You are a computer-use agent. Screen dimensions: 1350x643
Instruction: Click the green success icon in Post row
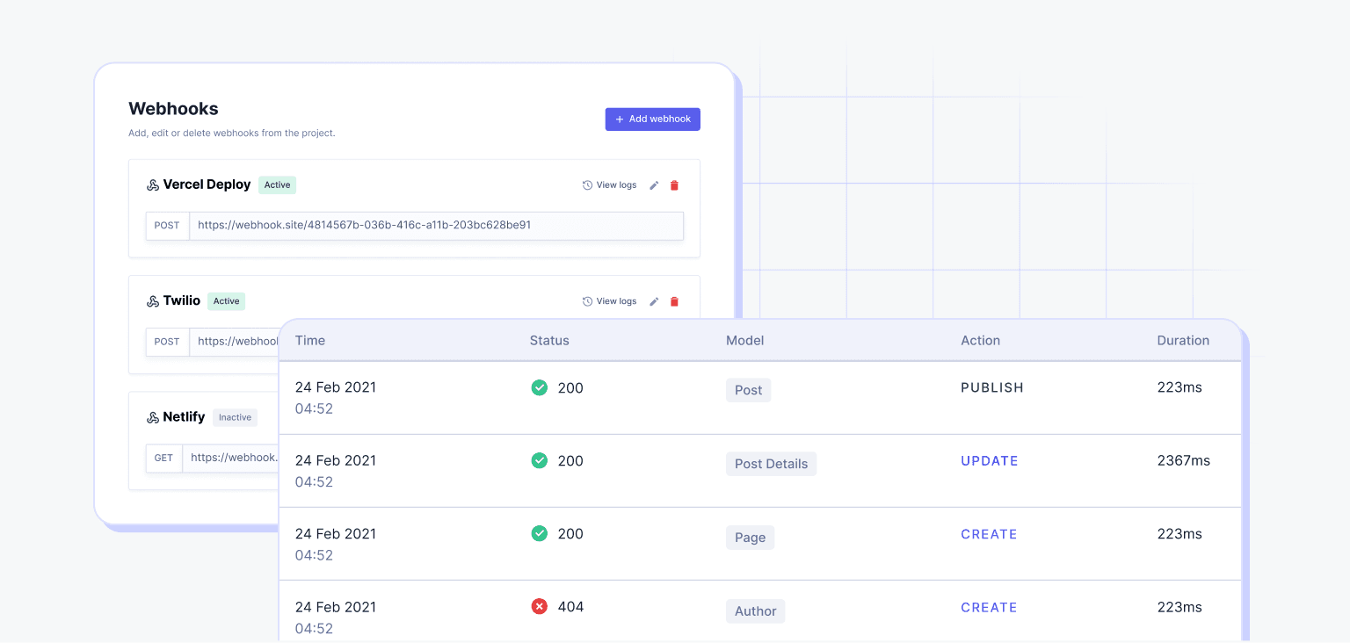click(540, 387)
